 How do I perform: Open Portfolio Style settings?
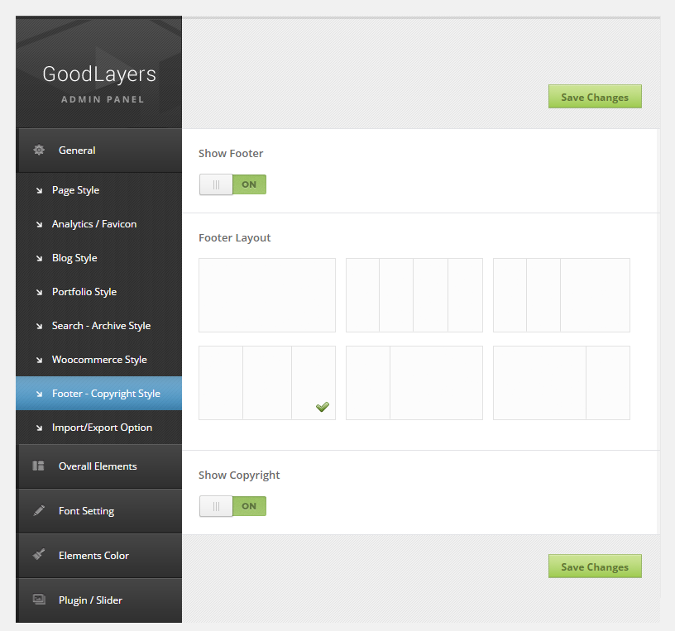click(99, 292)
